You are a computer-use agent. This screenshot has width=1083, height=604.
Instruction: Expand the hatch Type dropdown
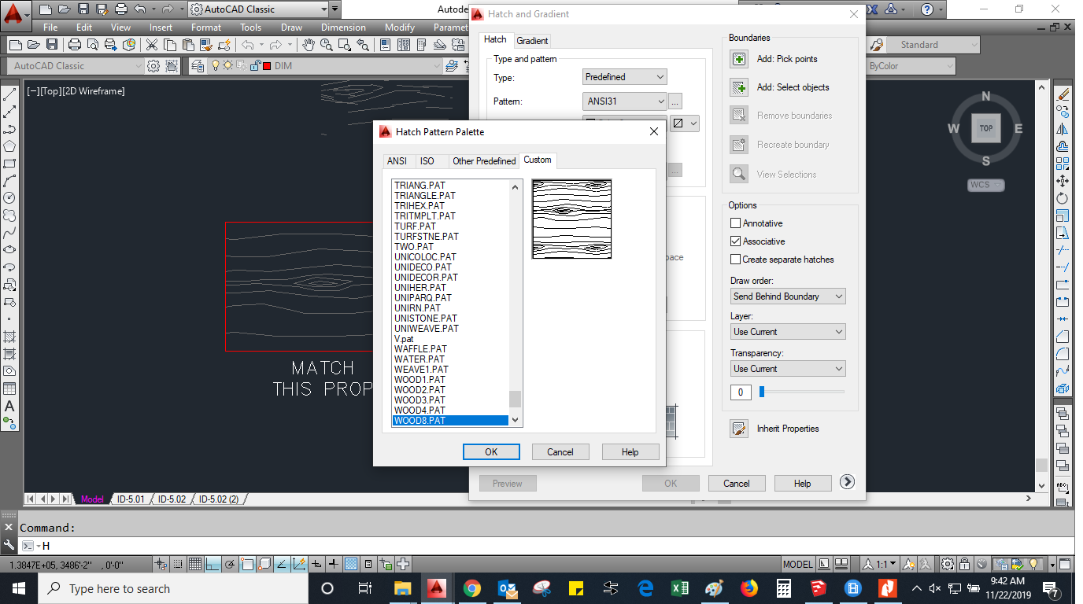point(625,77)
